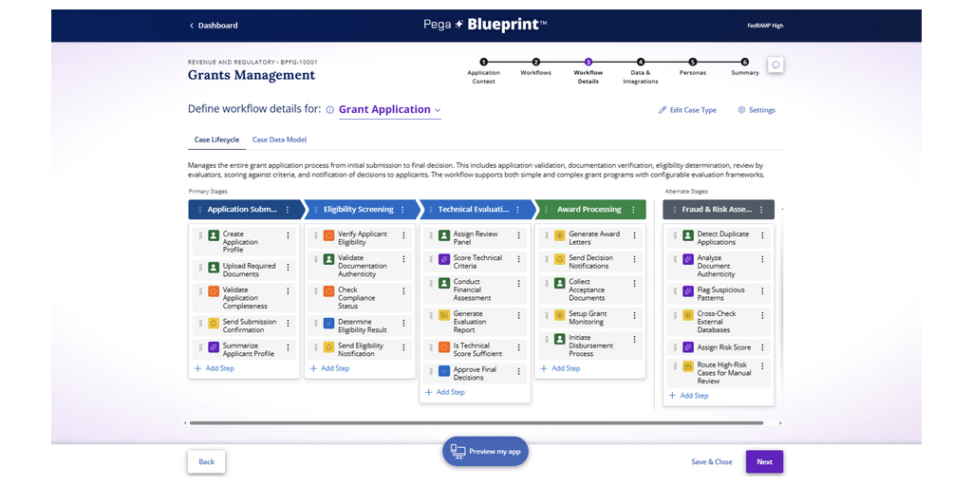Click the Upload Required Documents drag handle
The height and width of the screenshot is (486, 972).
pos(200,267)
